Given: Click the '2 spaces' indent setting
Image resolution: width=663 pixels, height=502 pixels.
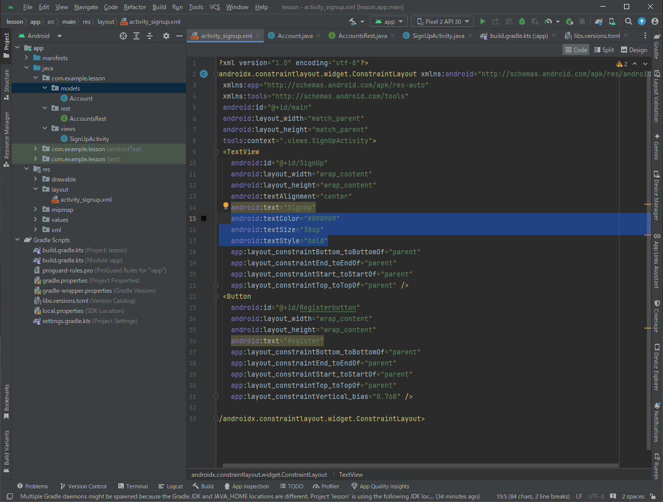Looking at the screenshot, I should (x=633, y=496).
